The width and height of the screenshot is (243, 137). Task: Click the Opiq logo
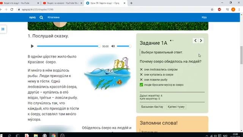tap(32, 18)
